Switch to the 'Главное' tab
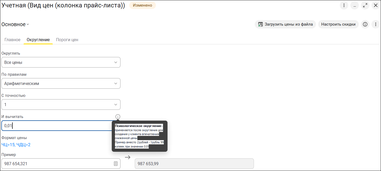 (x=12, y=40)
